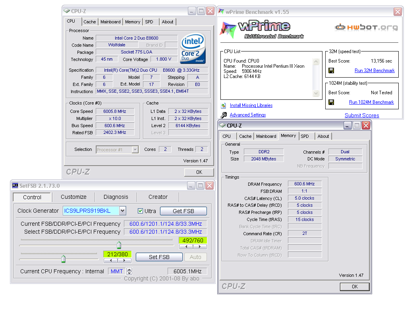Click the Core Voltage 1.800 V value
The width and height of the screenshot is (415, 318).
click(164, 59)
